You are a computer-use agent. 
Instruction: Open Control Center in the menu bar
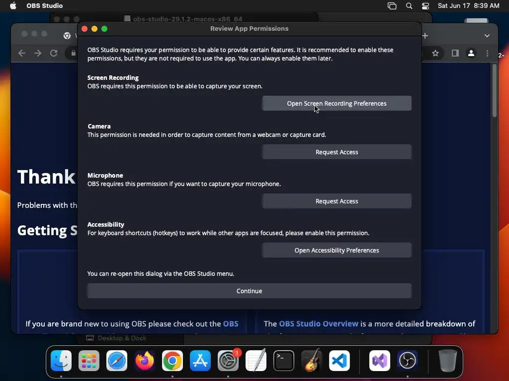tap(425, 6)
